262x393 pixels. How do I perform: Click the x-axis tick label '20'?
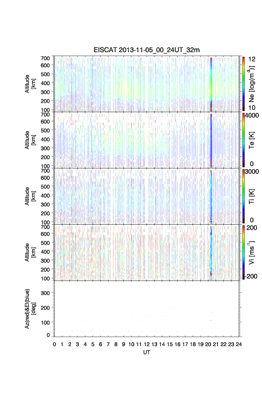[208, 344]
